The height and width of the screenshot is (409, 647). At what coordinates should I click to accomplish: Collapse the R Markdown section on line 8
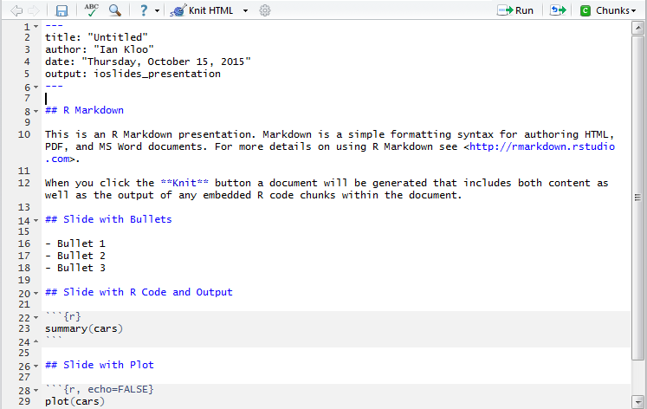pos(36,112)
